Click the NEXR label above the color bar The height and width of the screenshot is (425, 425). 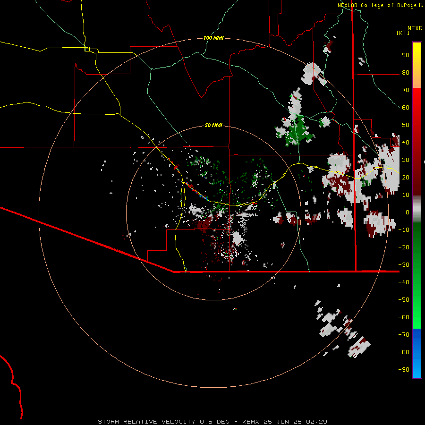coord(415,28)
